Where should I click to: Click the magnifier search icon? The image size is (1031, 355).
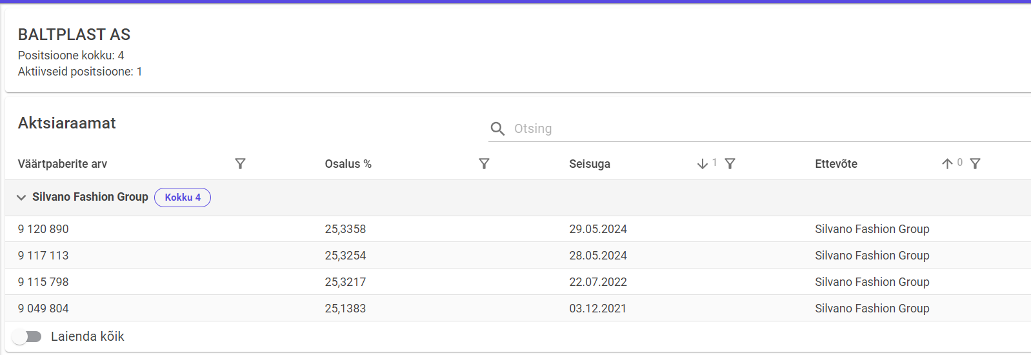(x=497, y=129)
